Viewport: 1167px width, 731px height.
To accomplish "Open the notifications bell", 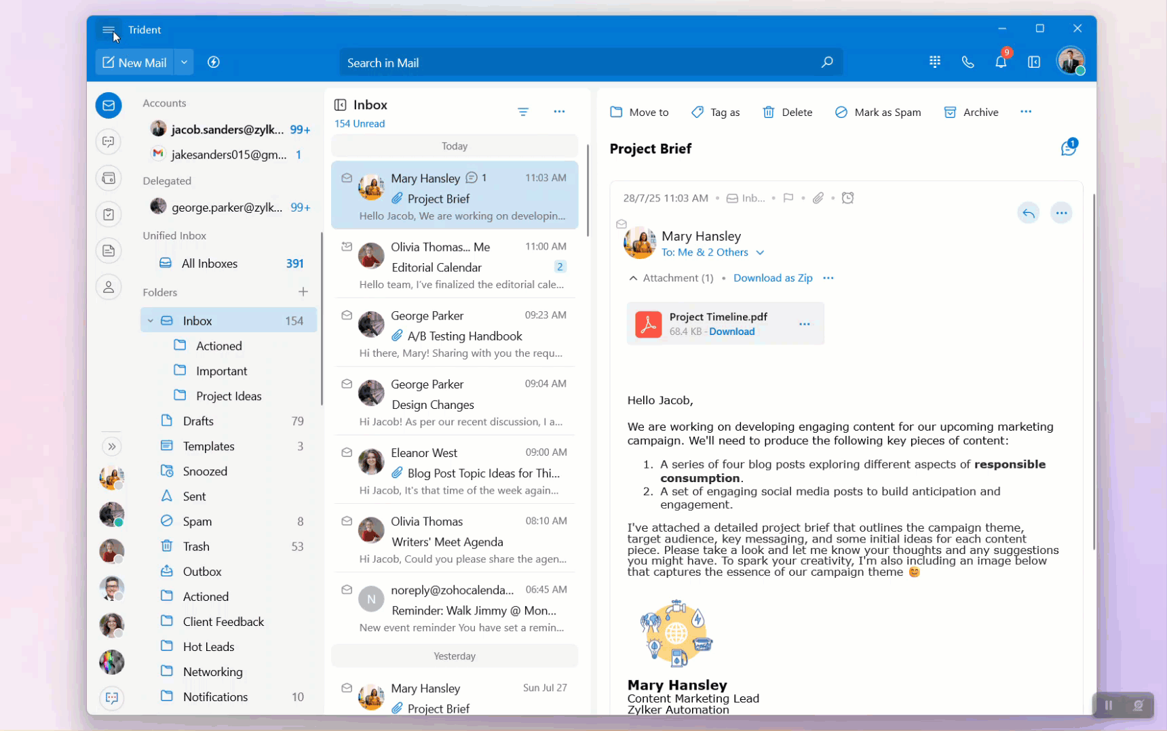I will (1001, 62).
